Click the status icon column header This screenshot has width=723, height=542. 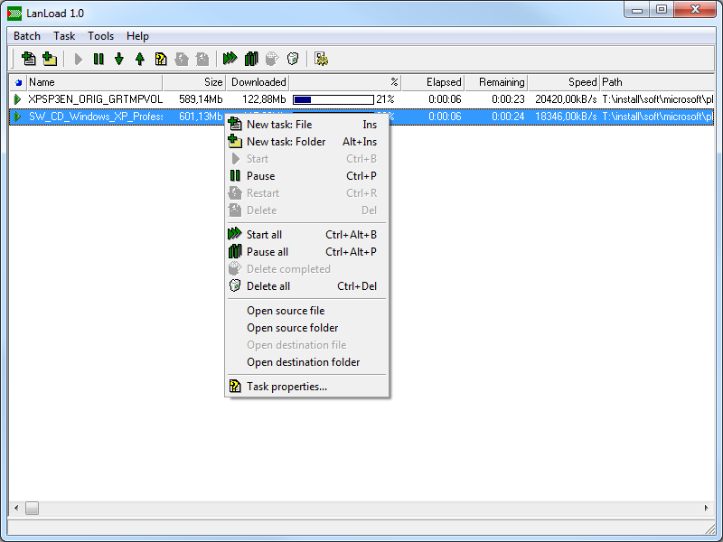tap(18, 82)
